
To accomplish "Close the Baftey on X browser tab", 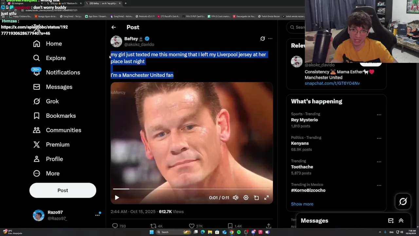I will pos(120,3).
